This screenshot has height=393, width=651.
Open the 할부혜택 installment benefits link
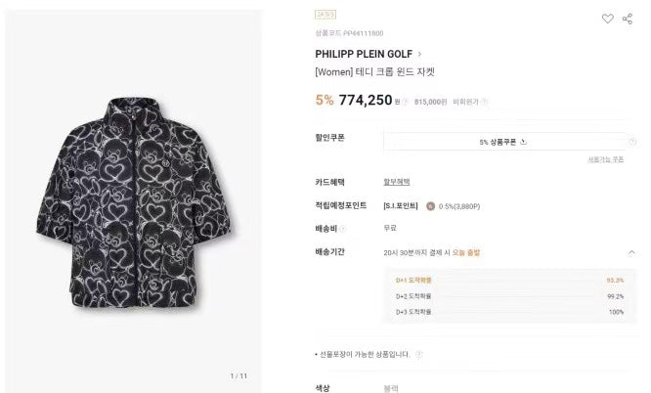click(396, 182)
